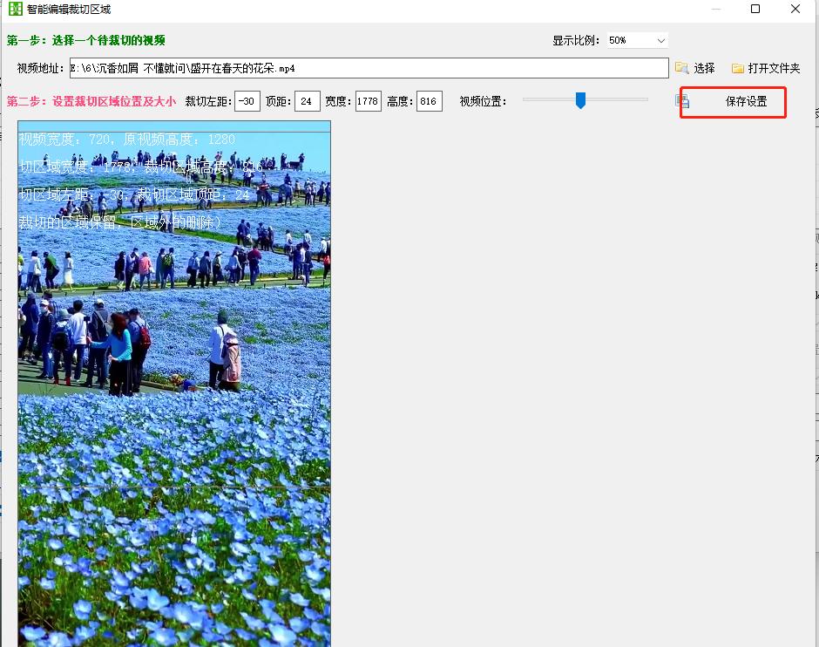Maximize the crop editor window
The height and width of the screenshot is (647, 819).
755,10
